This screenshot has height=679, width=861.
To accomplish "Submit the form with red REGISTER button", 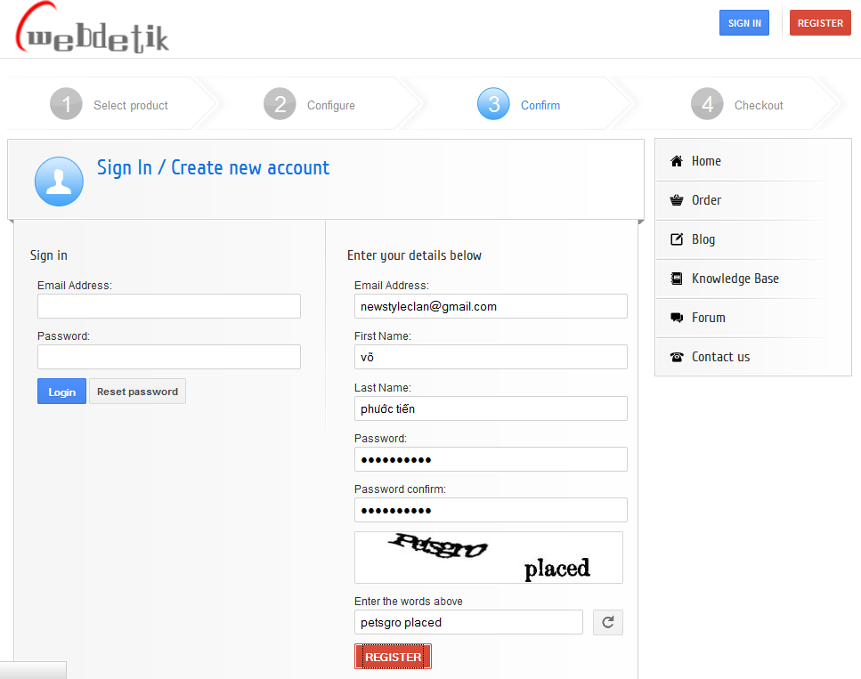I will [393, 657].
